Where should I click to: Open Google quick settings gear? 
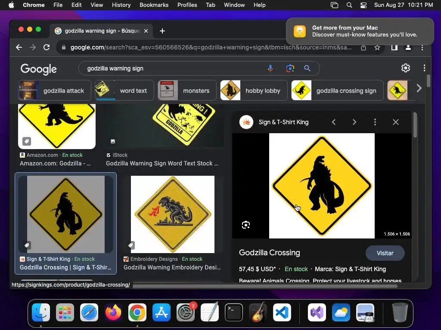coord(405,68)
